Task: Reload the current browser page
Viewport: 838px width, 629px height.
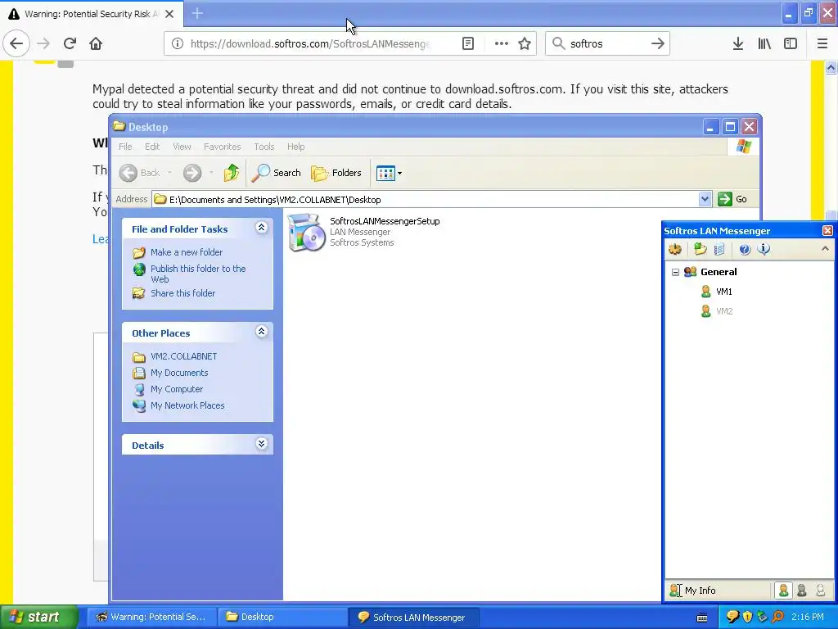Action: (70, 43)
